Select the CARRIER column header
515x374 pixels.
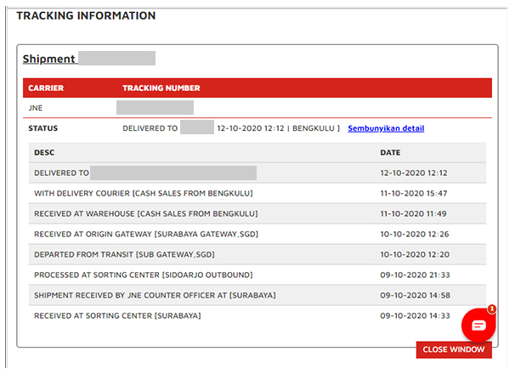46,88
